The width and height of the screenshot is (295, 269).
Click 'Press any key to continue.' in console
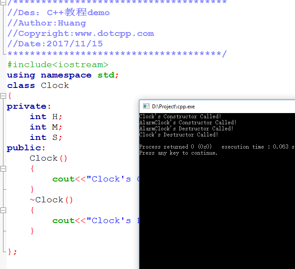(x=178, y=153)
